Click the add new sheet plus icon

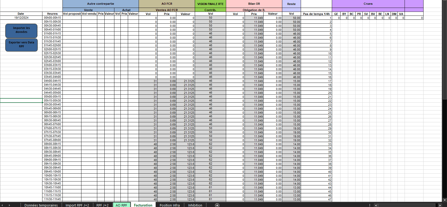[217, 205]
